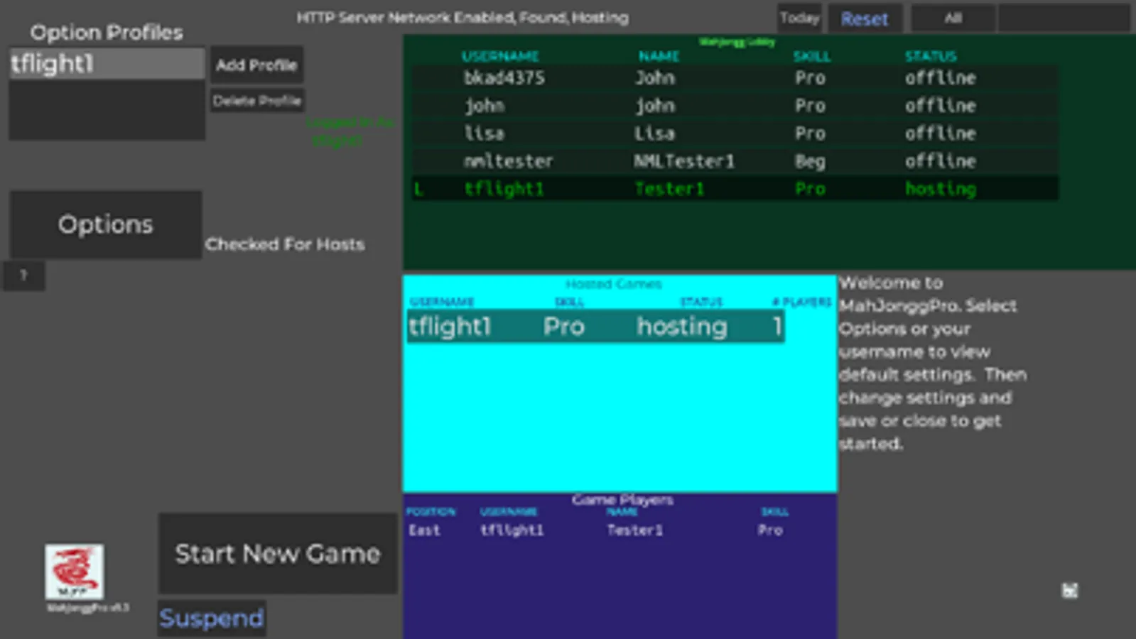Select john row in the lobby list

735,105
